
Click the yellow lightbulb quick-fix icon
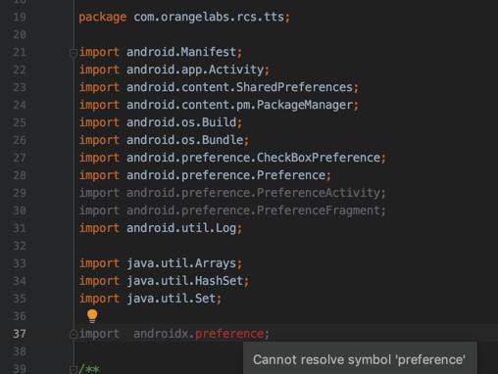click(x=92, y=316)
